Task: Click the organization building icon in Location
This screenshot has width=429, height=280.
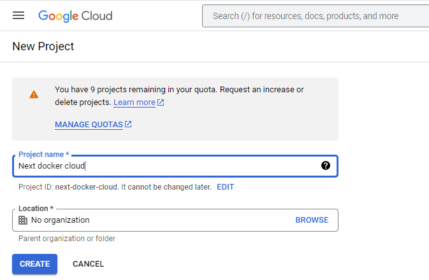Action: tap(23, 220)
